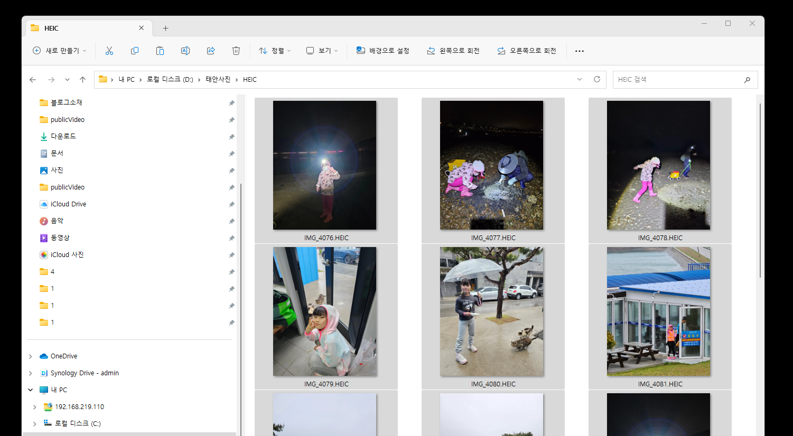Click the pin icon next to 블로그소재

coord(231,103)
